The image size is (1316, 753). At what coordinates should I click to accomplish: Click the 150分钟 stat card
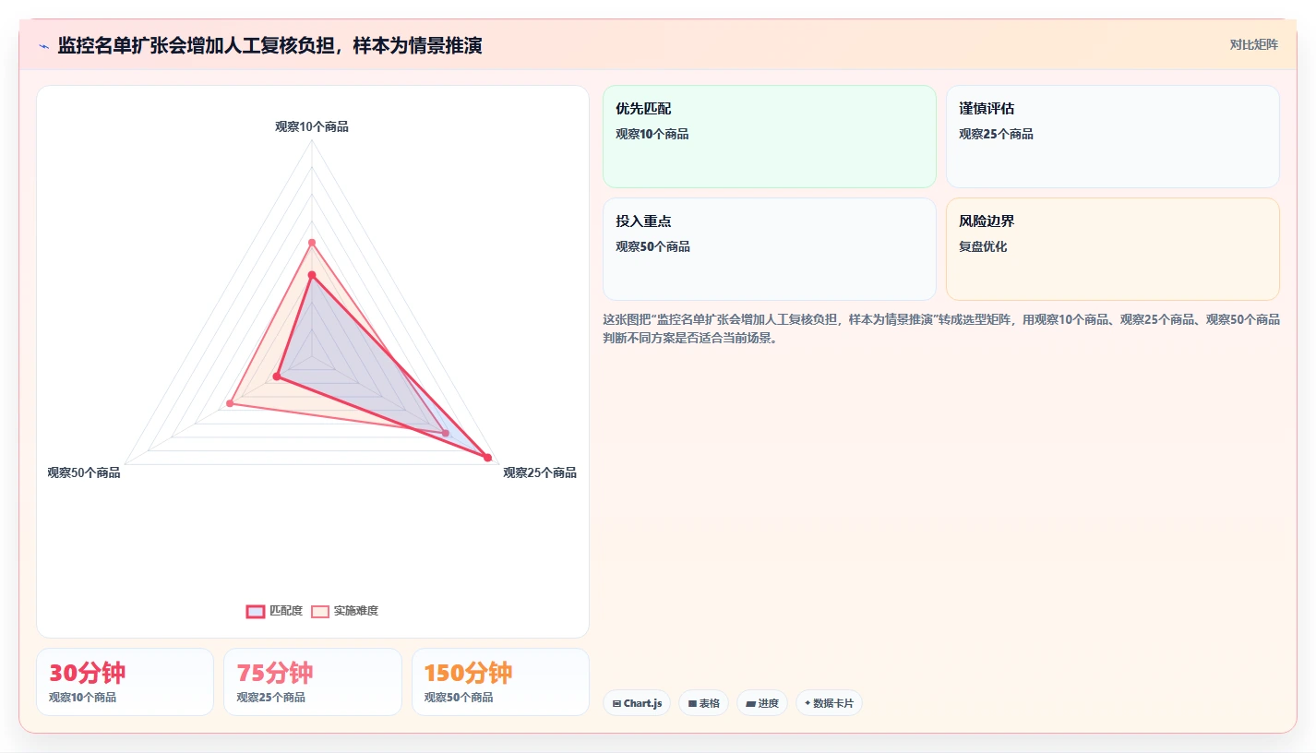pos(500,682)
